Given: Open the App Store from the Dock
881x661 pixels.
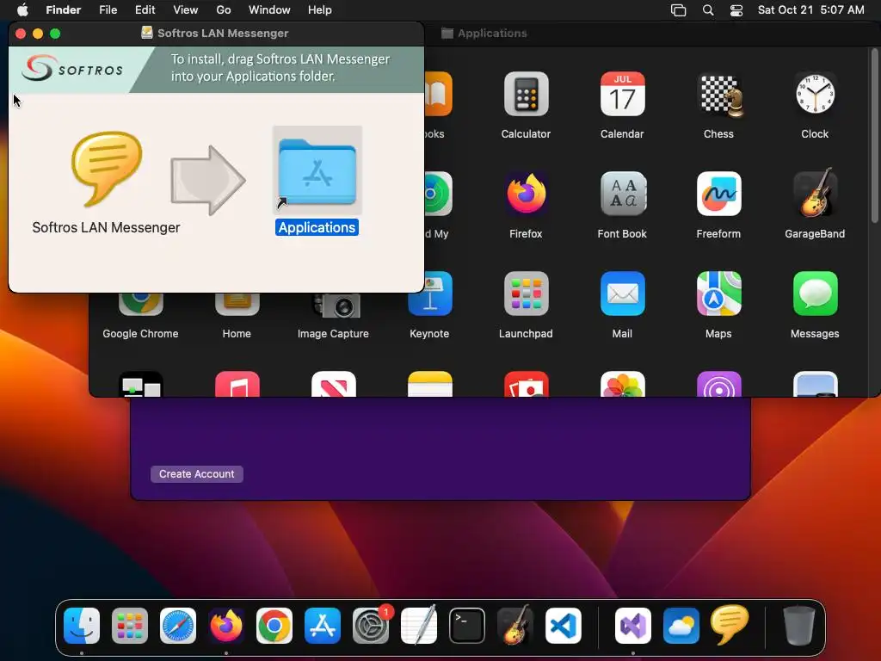Looking at the screenshot, I should 323,626.
